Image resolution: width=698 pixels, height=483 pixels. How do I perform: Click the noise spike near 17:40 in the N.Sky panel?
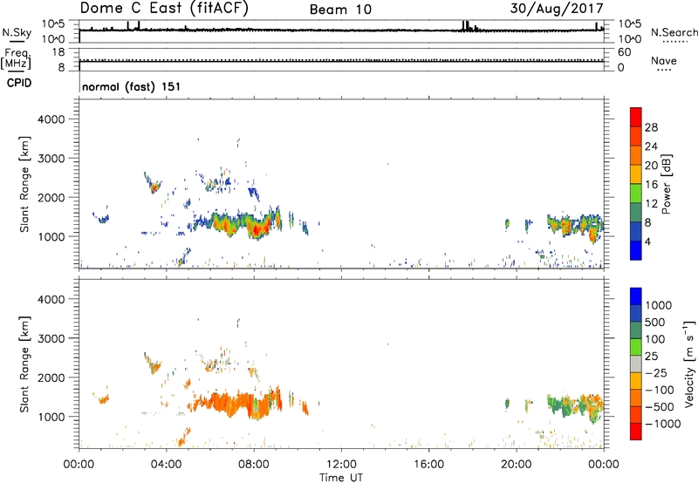click(465, 25)
